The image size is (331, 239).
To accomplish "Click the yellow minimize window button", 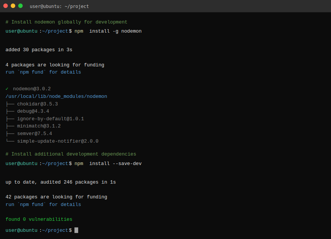I will click(13, 6).
